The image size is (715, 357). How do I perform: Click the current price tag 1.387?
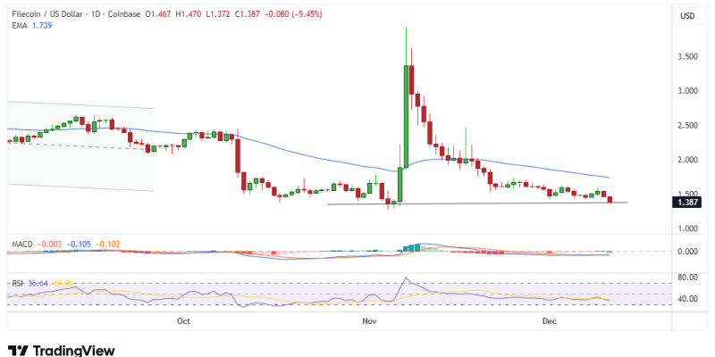(688, 203)
